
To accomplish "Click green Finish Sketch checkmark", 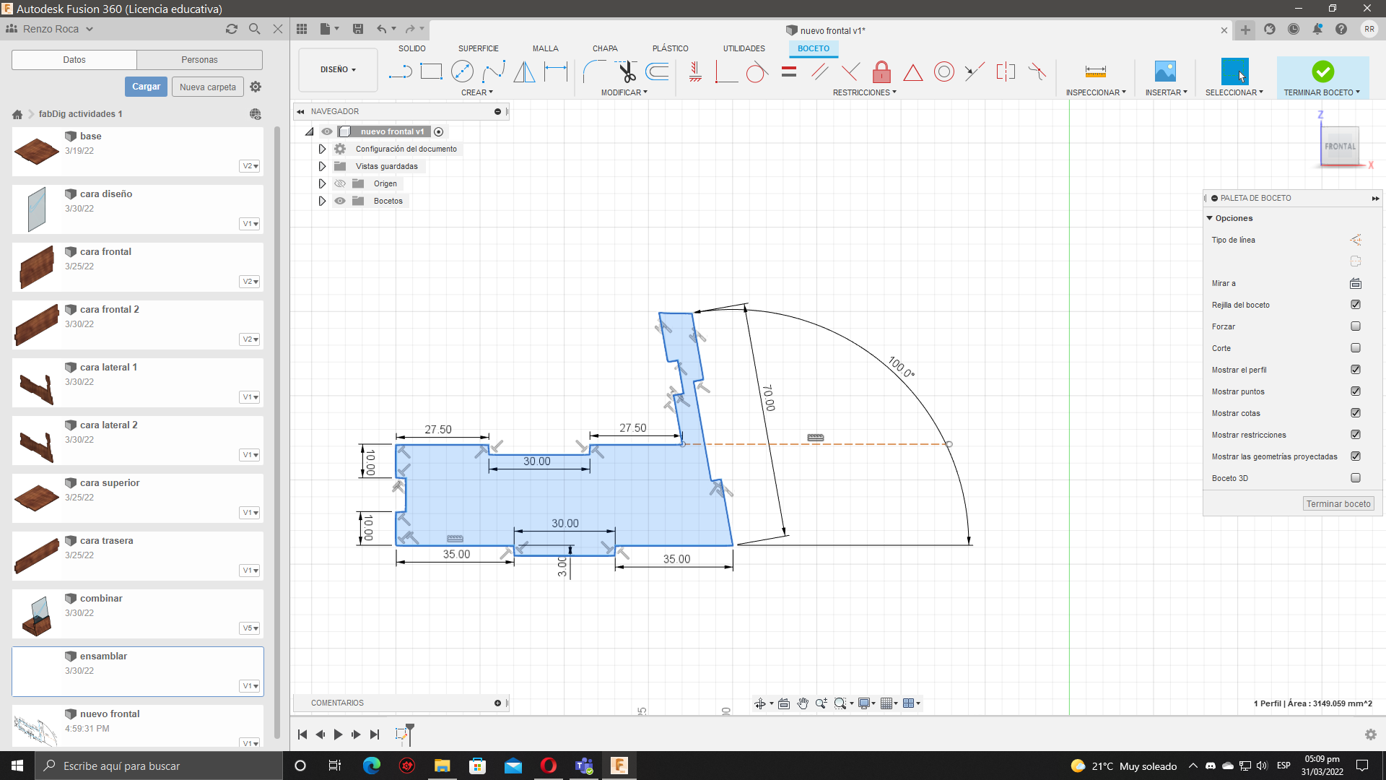I will click(1322, 71).
